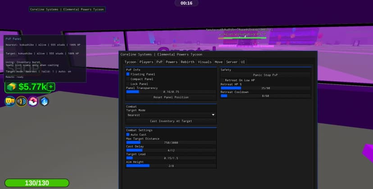Click the Remote: ready status text
The width and height of the screenshot is (373, 189).
[x=14, y=77]
